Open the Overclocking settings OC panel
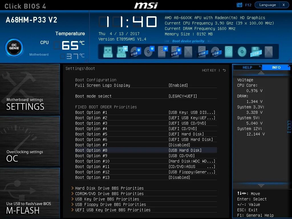The width and height of the screenshot is (292, 219). click(30, 141)
